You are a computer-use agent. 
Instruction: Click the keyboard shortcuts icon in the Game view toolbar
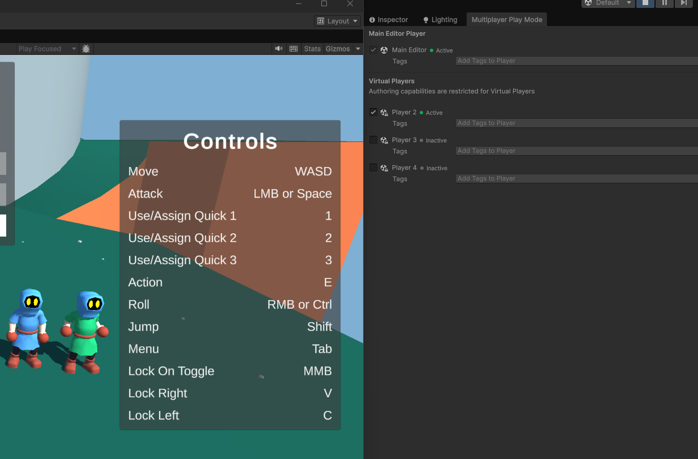tap(294, 49)
